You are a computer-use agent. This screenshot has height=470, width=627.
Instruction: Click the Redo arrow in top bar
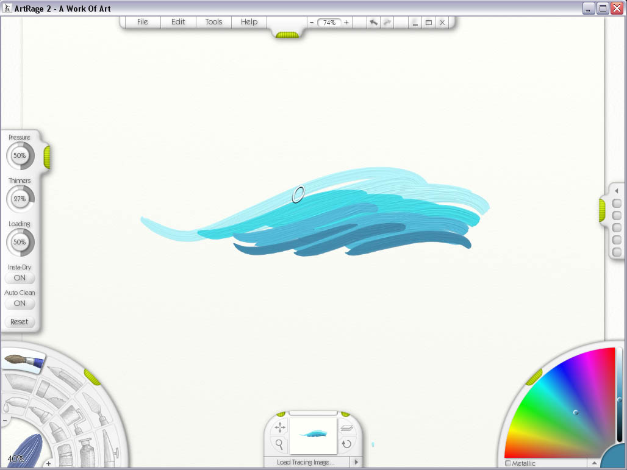coord(387,23)
